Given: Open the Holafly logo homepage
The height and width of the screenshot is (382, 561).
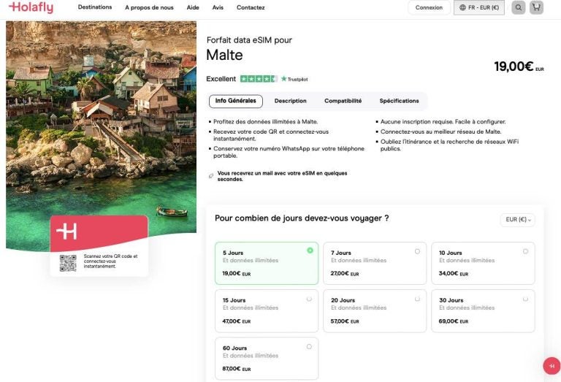Looking at the screenshot, I should pos(31,7).
